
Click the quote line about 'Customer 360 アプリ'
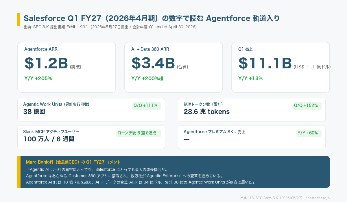(124, 176)
